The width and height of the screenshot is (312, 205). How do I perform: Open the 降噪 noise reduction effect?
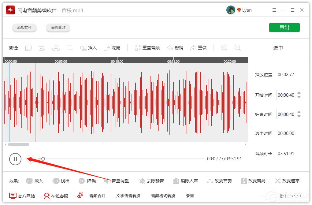(x=87, y=181)
